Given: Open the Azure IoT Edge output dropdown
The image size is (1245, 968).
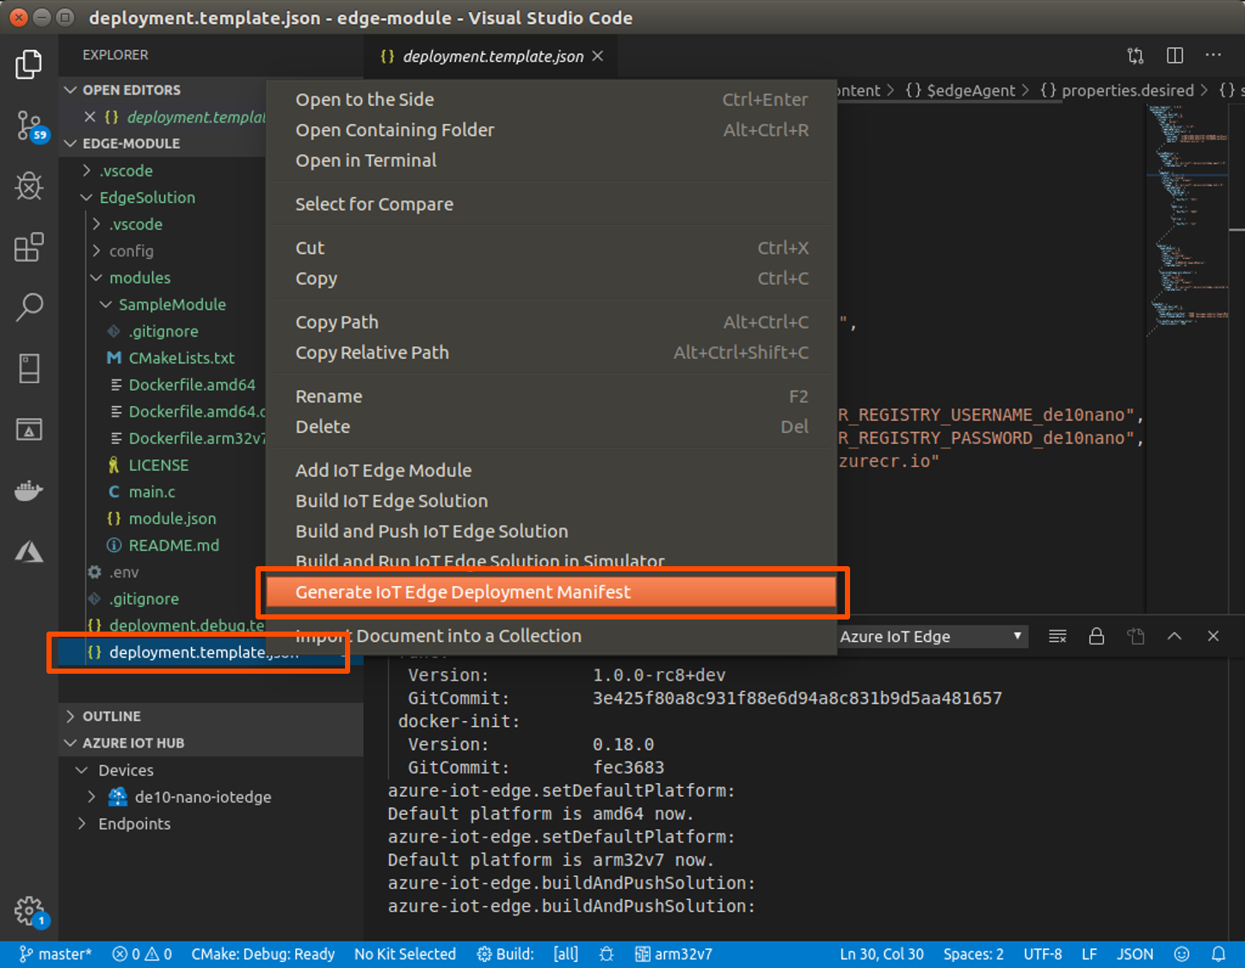Looking at the screenshot, I should pos(931,637).
